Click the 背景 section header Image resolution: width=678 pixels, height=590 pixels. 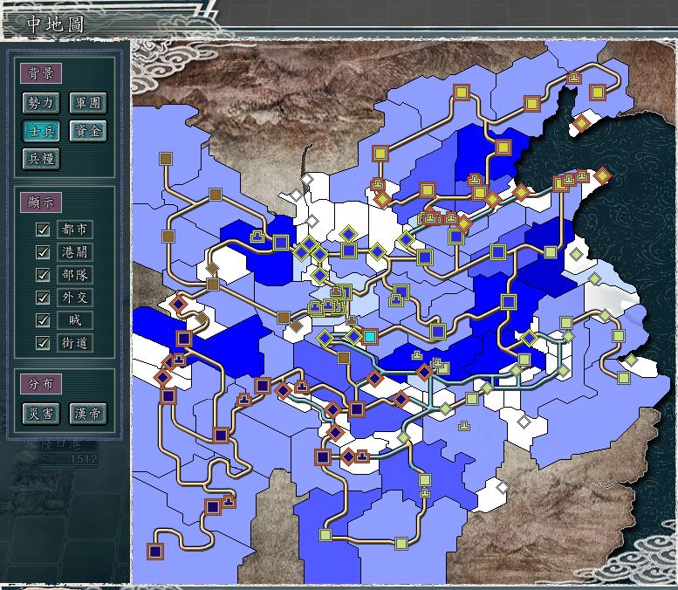point(41,73)
